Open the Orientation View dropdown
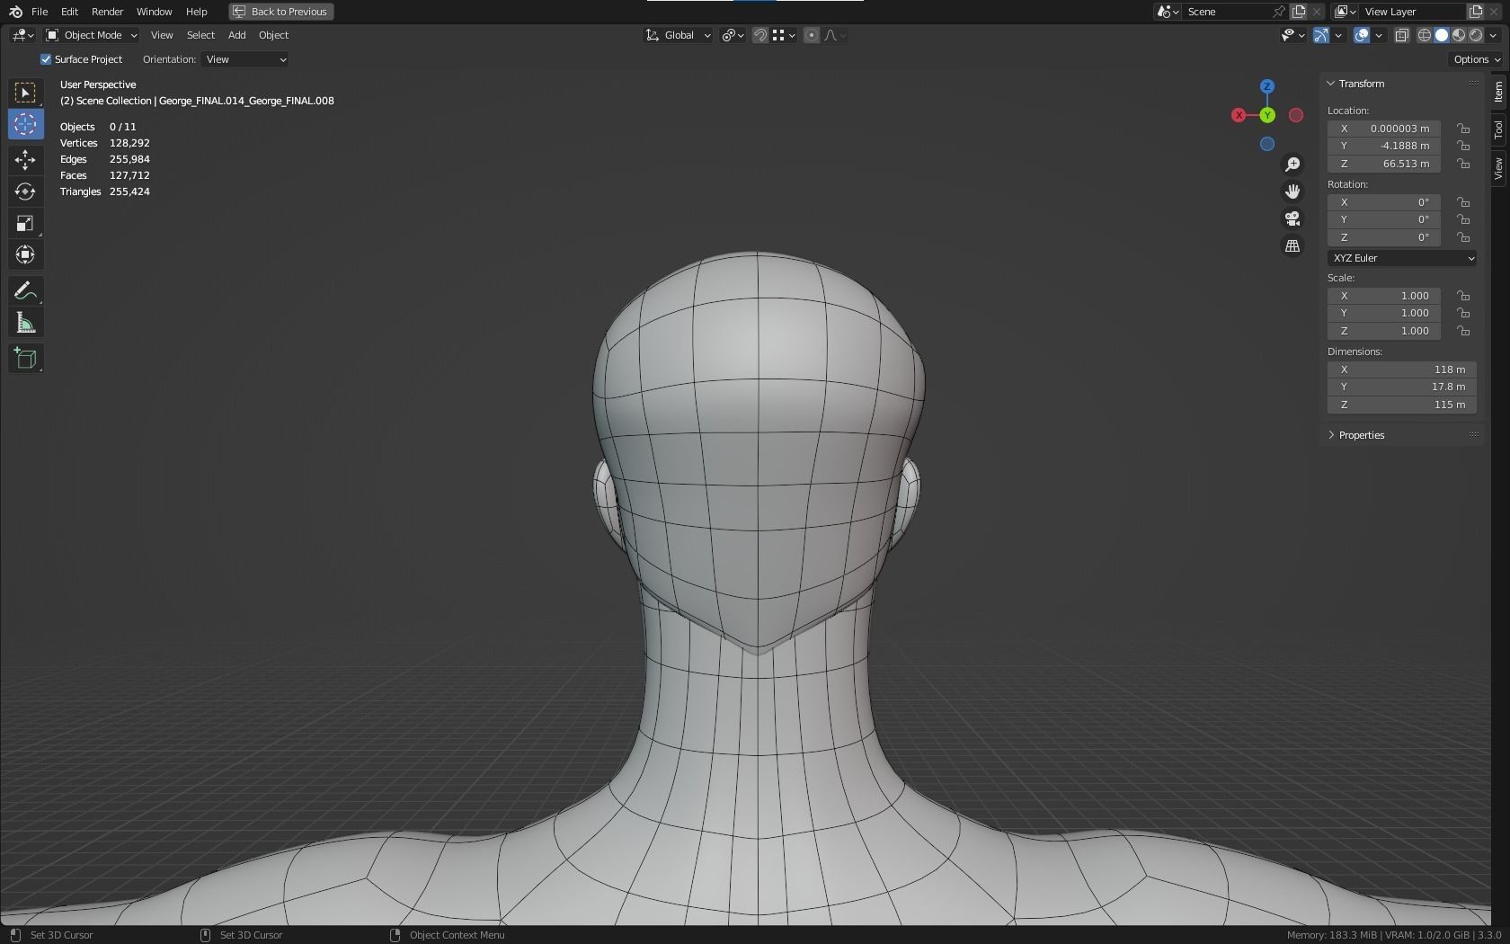The image size is (1510, 944). click(245, 59)
